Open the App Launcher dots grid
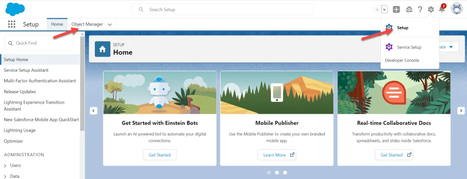The height and width of the screenshot is (179, 467). pos(11,24)
